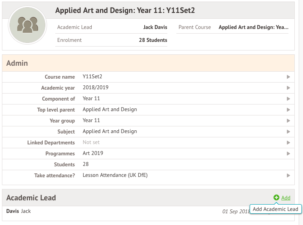Open the Add Academic Lead link

(x=286, y=198)
